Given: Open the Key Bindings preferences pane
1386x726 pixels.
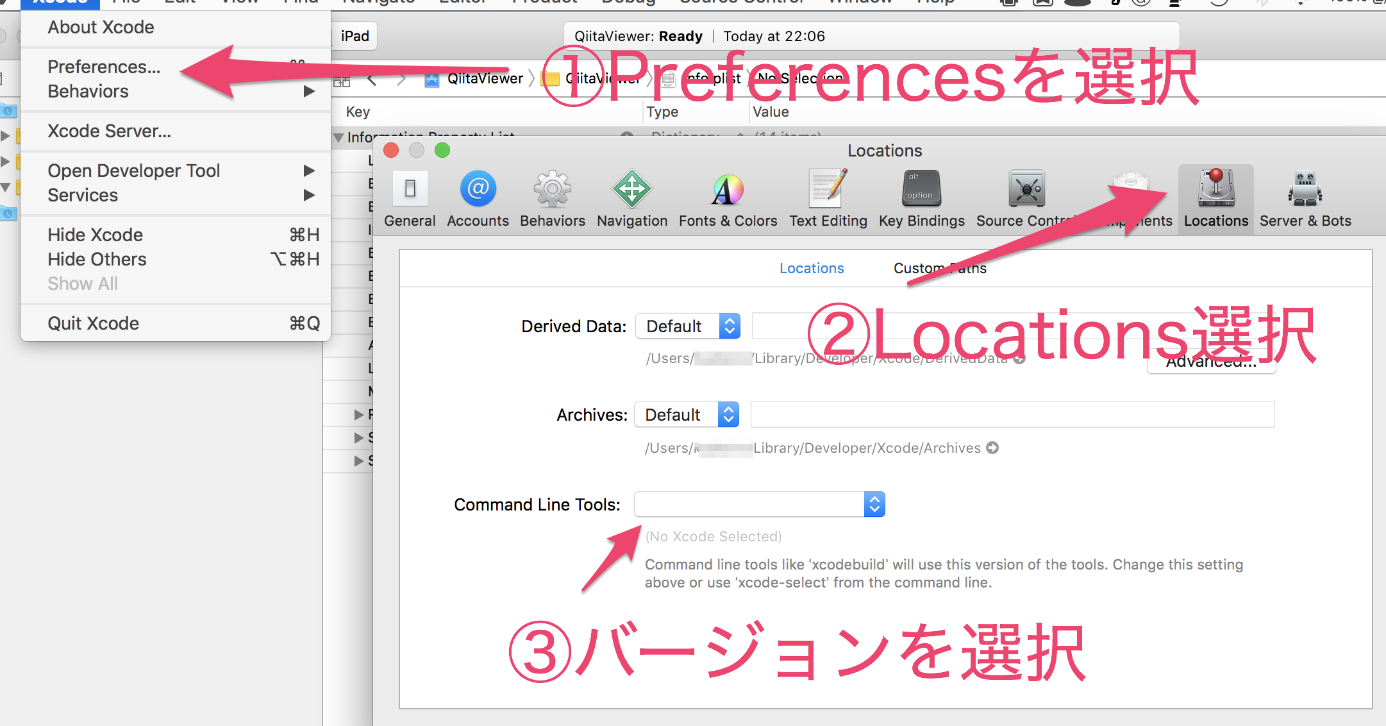Looking at the screenshot, I should coord(921,199).
